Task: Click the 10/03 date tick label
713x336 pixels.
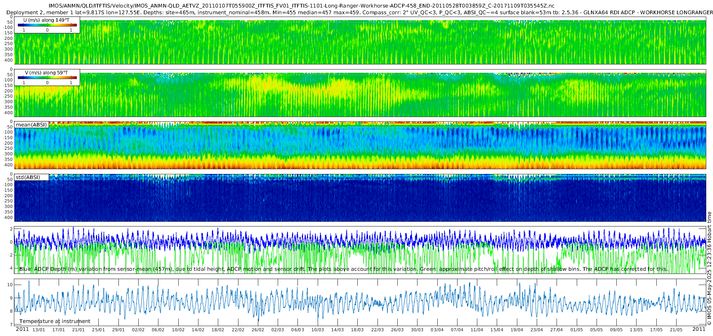Action: (318, 330)
